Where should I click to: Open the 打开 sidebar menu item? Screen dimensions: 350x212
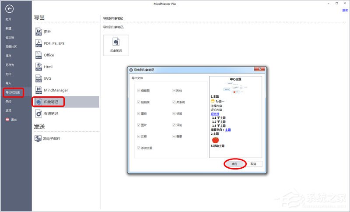(8, 19)
